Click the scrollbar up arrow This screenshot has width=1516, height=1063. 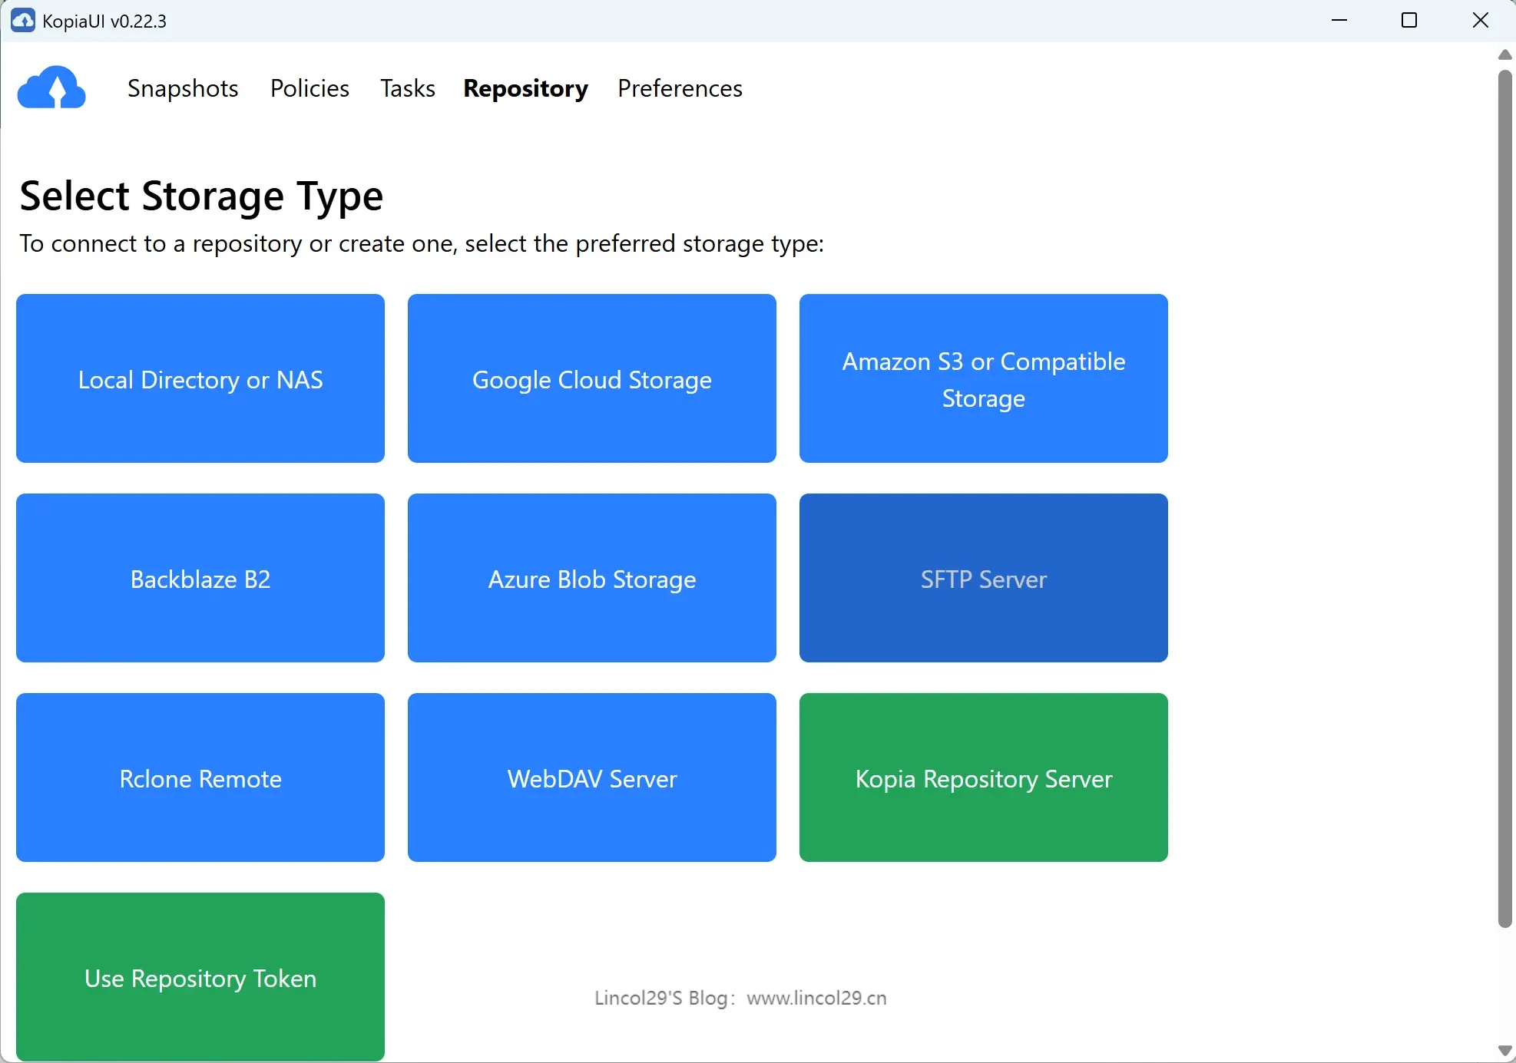[1504, 54]
